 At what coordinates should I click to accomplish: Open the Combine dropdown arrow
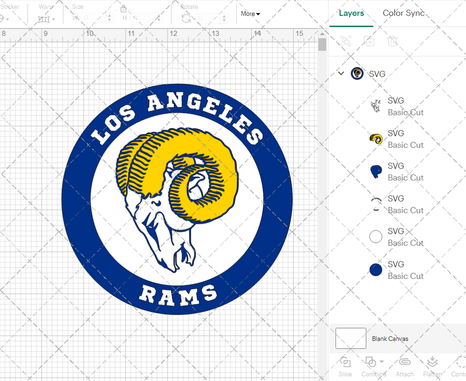(382, 362)
